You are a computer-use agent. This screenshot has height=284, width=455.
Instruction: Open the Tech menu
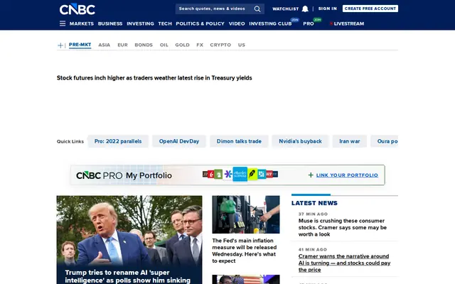point(165,23)
